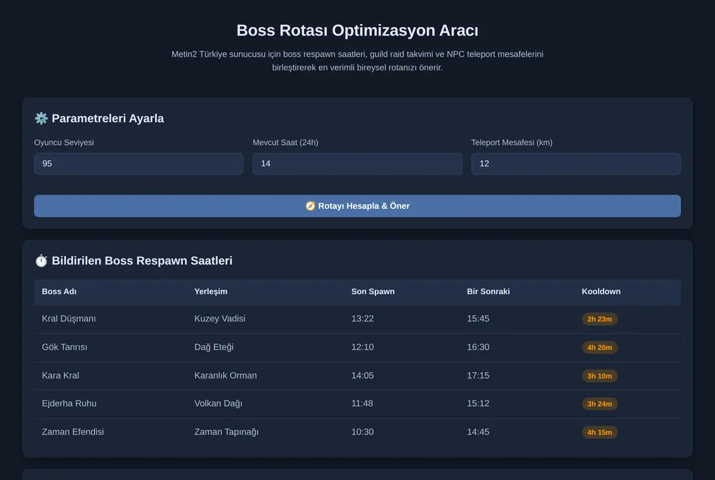
Task: Click the Boss Adı column header
Action: pos(59,292)
